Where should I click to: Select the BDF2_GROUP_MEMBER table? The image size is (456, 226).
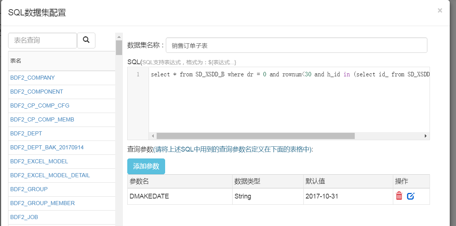pyautogui.click(x=43, y=203)
